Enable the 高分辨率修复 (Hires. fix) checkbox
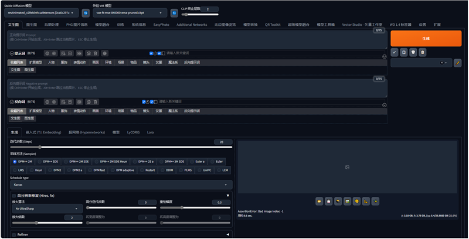Image resolution: width=469 pixels, height=239 pixels. pos(14,195)
